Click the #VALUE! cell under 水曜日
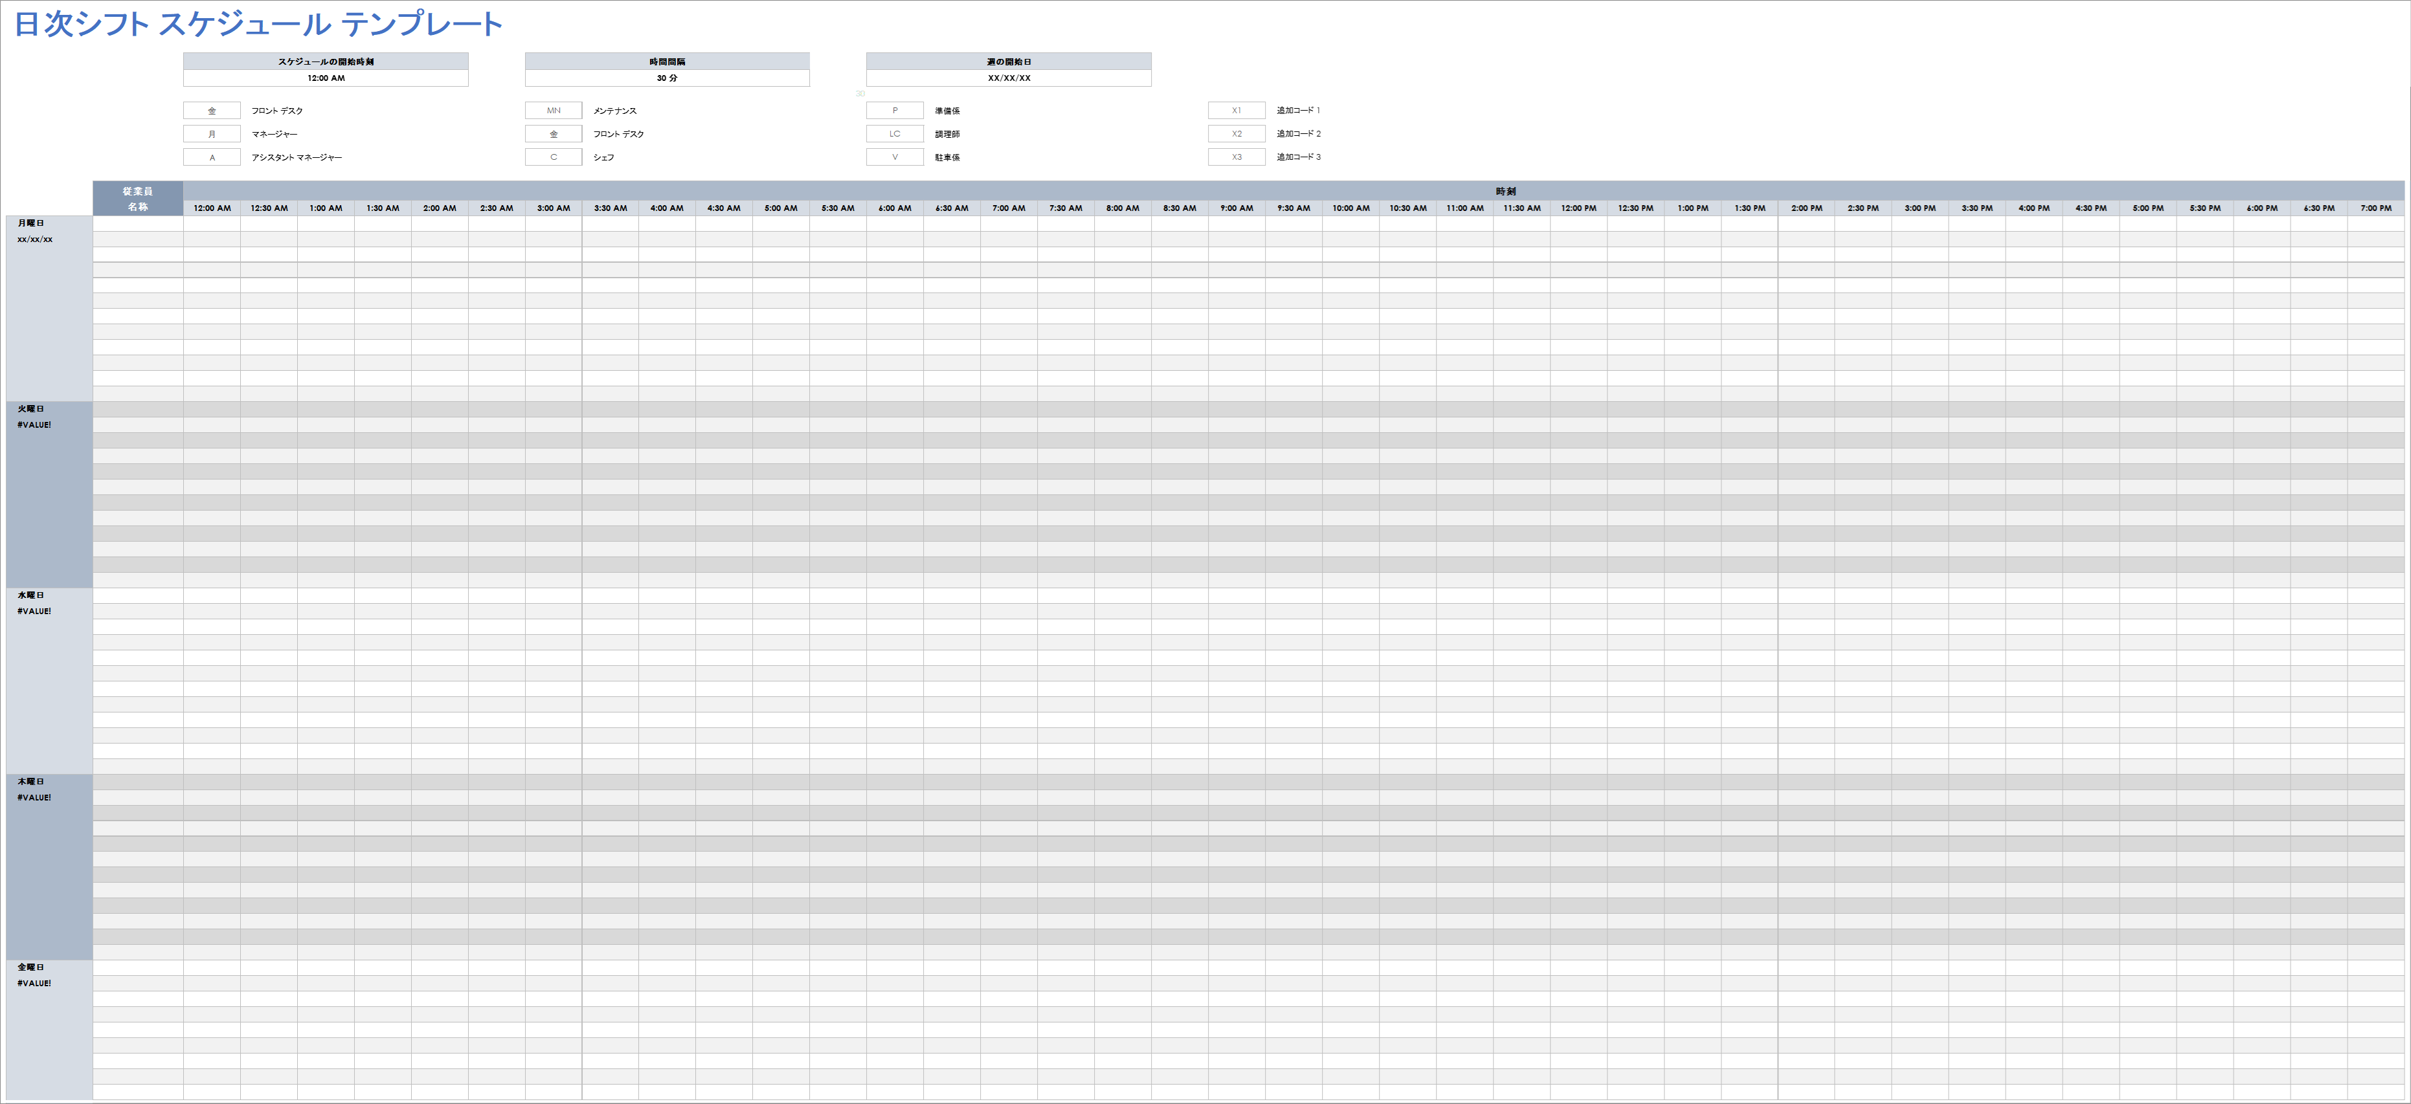This screenshot has width=2411, height=1104. (34, 611)
